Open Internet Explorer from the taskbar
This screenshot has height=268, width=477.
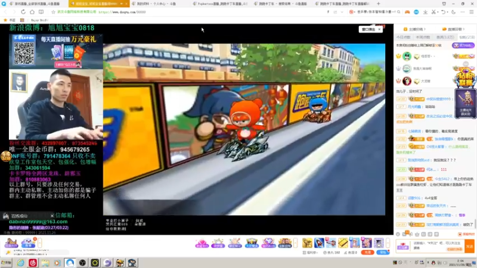pyautogui.click(x=20, y=263)
